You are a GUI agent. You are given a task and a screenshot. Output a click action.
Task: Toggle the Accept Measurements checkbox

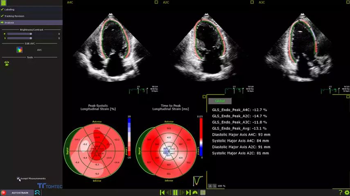pyautogui.click(x=18, y=178)
